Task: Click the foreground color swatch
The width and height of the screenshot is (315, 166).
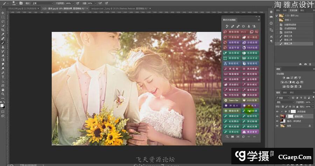Action: tap(2, 105)
